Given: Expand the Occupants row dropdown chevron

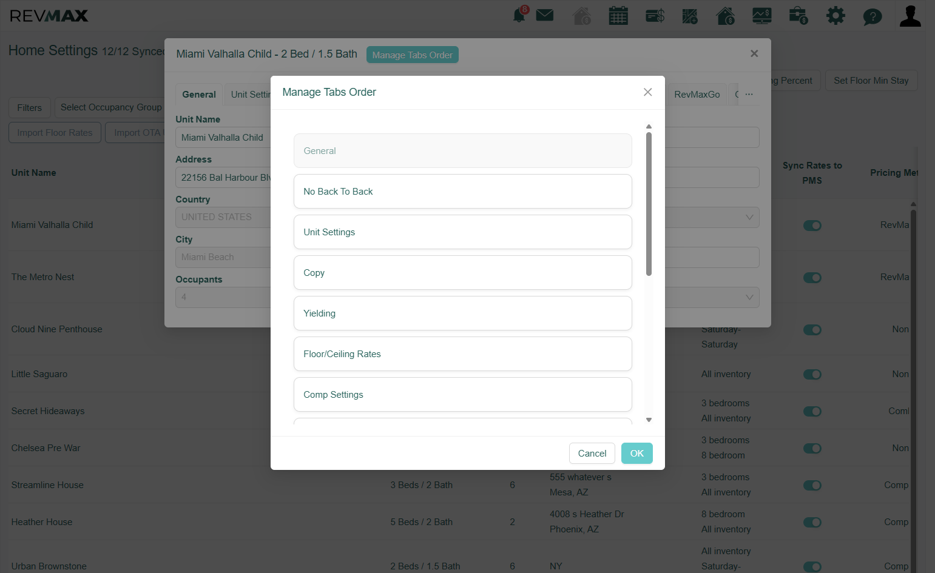Looking at the screenshot, I should point(749,297).
